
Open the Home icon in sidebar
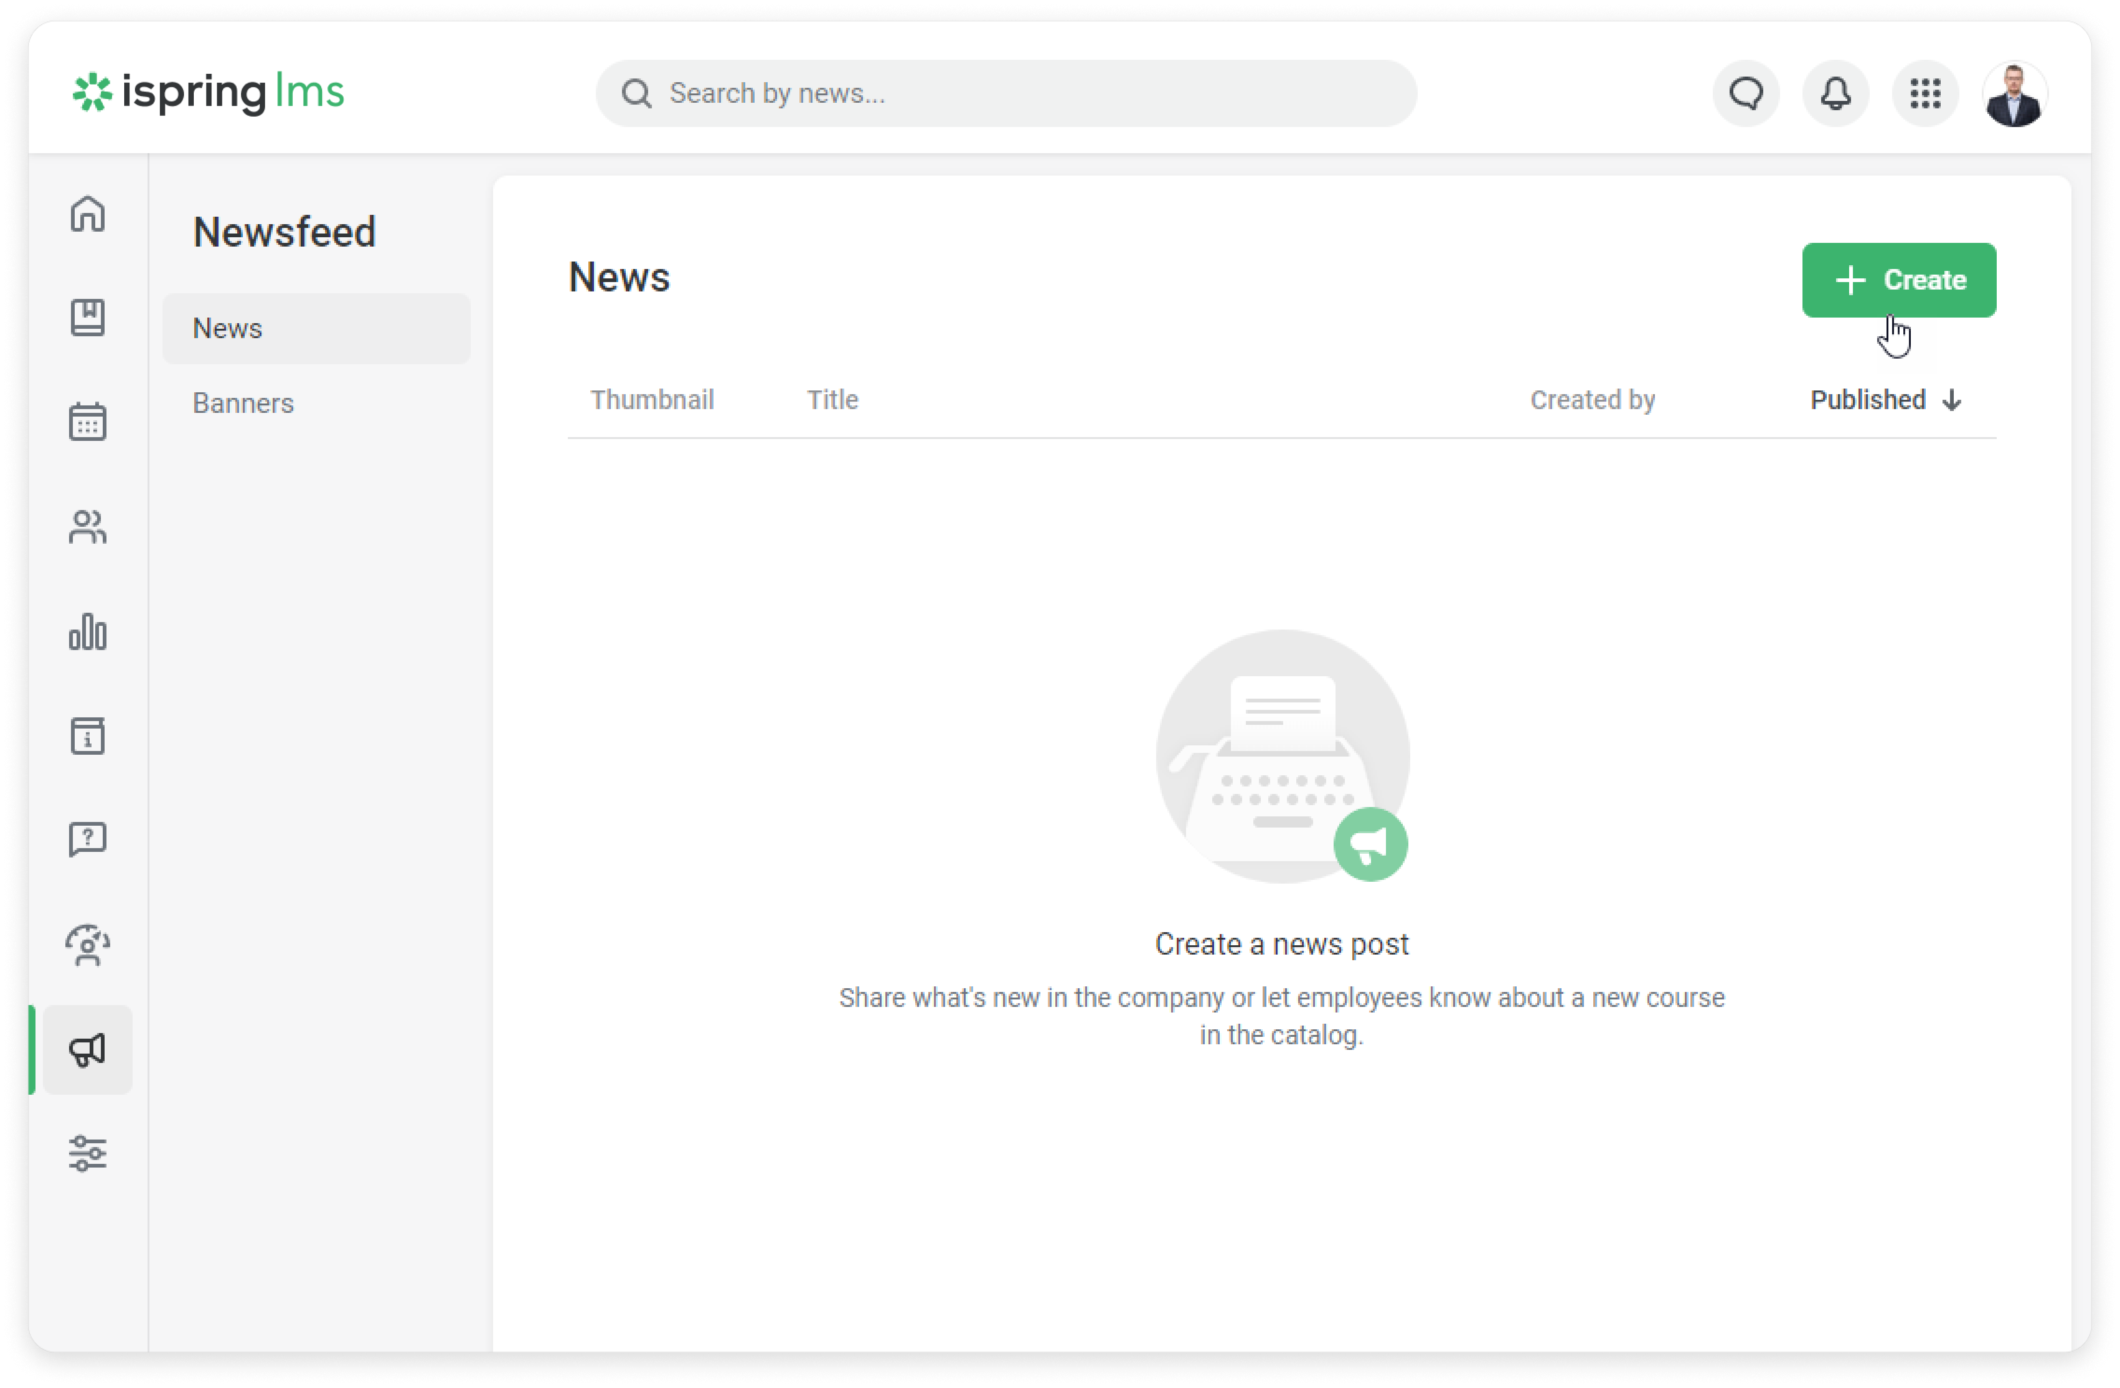pyautogui.click(x=87, y=214)
